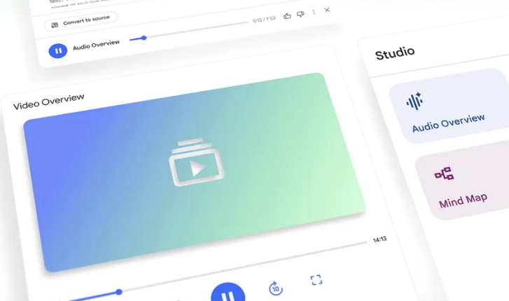Click the video progress slider handle
509x301 pixels.
[119, 291]
